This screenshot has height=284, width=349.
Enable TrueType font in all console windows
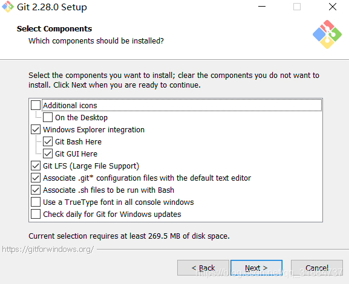[x=36, y=202]
